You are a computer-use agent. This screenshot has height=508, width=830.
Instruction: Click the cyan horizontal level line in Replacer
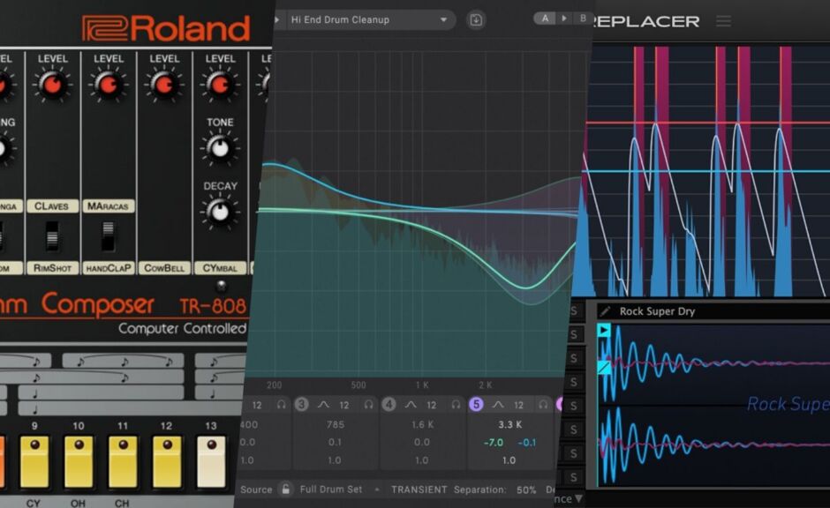click(707, 171)
